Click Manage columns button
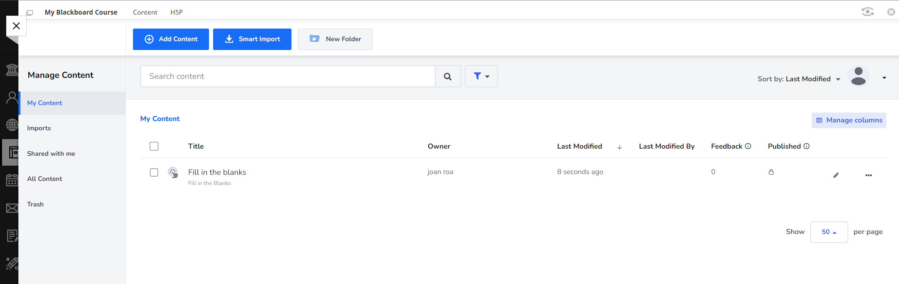This screenshot has width=899, height=284. (849, 120)
